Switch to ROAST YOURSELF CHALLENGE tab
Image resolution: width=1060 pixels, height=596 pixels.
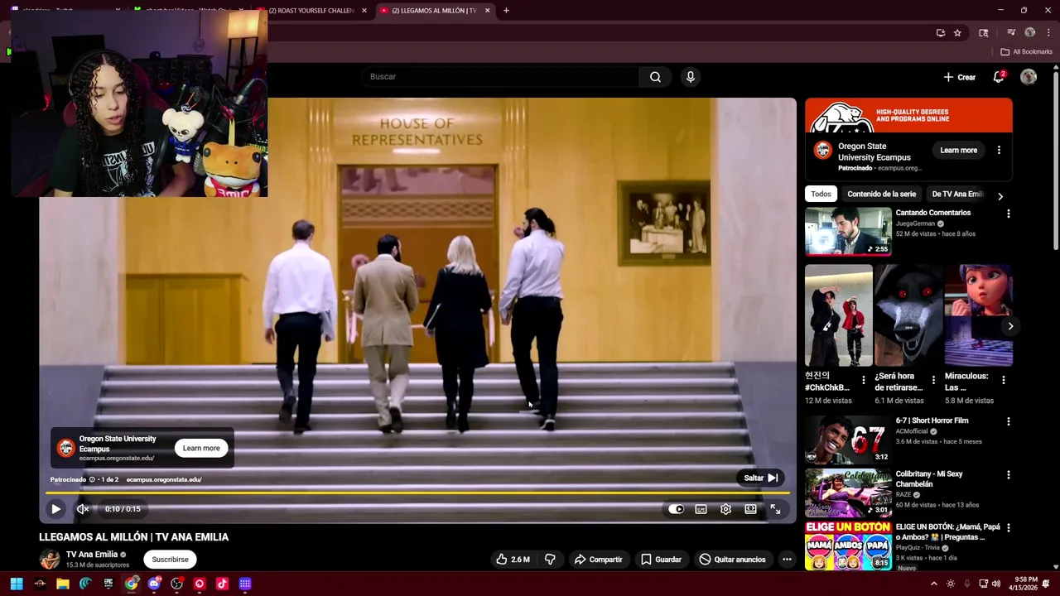[x=311, y=10]
